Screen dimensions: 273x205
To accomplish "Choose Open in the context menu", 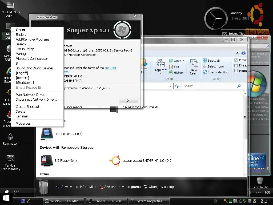I will click(x=20, y=30).
